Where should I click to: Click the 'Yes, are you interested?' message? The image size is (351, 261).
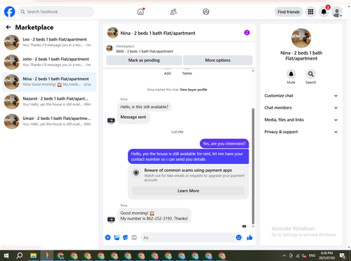(x=224, y=144)
